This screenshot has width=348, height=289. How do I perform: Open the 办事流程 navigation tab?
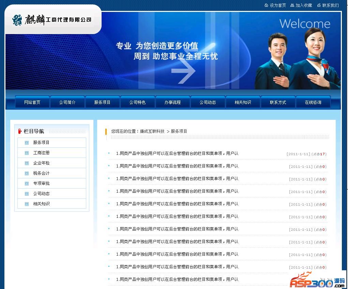pyautogui.click(x=172, y=102)
